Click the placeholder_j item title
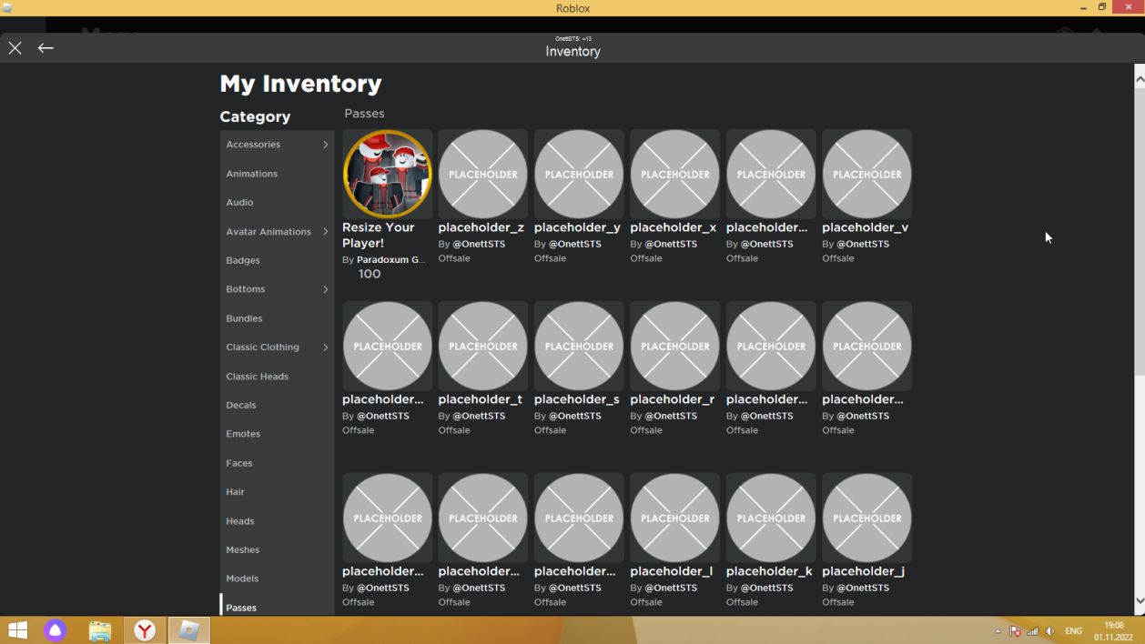Viewport: 1145px width, 644px height. (863, 571)
